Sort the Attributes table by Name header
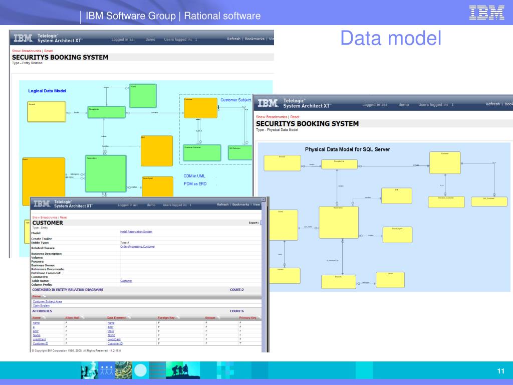The image size is (513, 385). coord(37,317)
